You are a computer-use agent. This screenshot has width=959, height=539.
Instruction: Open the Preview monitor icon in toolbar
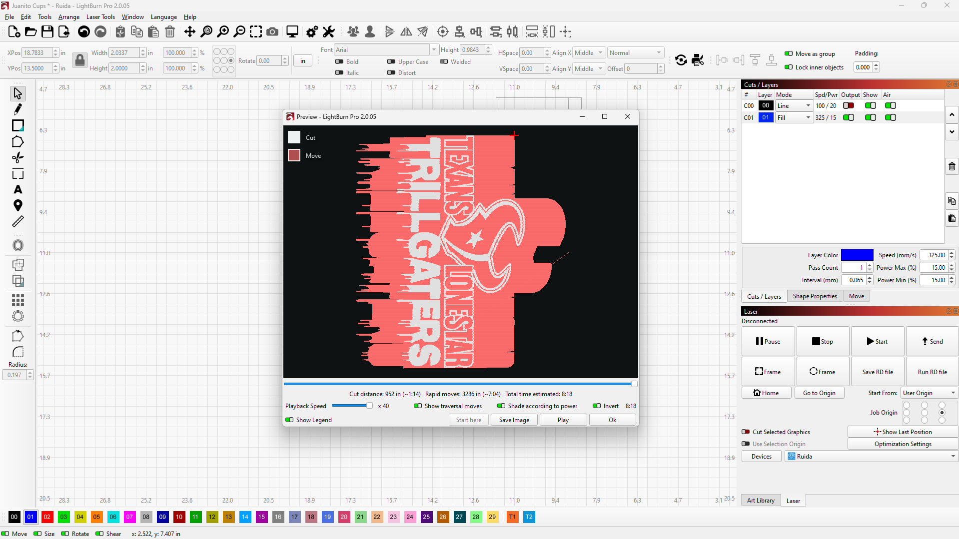292,32
